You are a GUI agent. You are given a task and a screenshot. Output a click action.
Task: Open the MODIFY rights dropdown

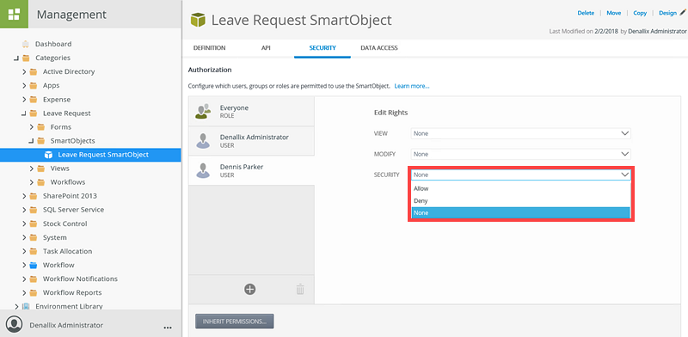point(521,154)
